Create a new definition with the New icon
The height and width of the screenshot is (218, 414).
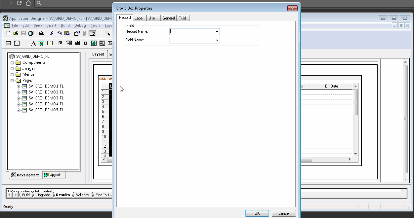coord(8,33)
